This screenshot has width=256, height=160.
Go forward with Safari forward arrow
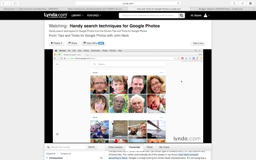pyautogui.click(x=8, y=3)
